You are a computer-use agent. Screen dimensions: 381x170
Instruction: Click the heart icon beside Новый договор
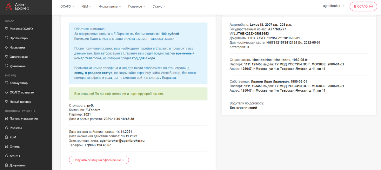coord(7,102)
